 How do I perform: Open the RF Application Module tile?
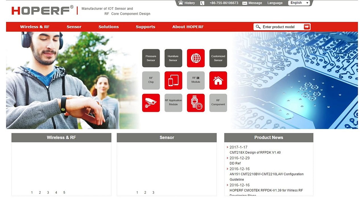point(173,103)
